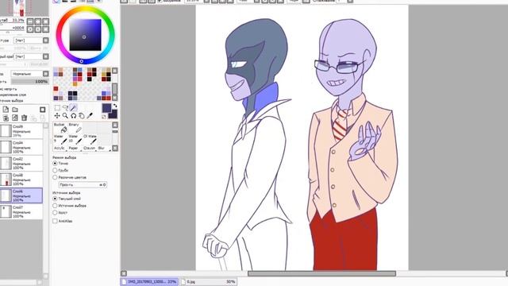Choose the Binary pen tool
508x286 pixels.
tap(75, 128)
